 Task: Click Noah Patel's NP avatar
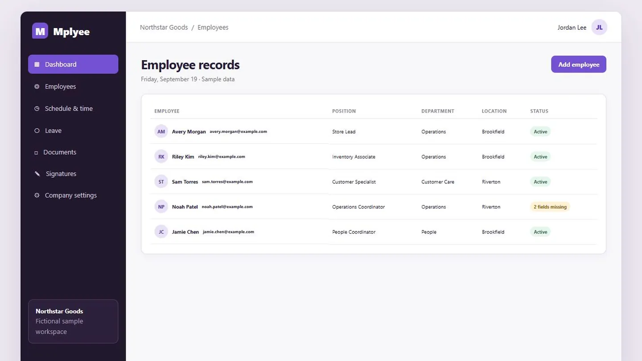(161, 206)
